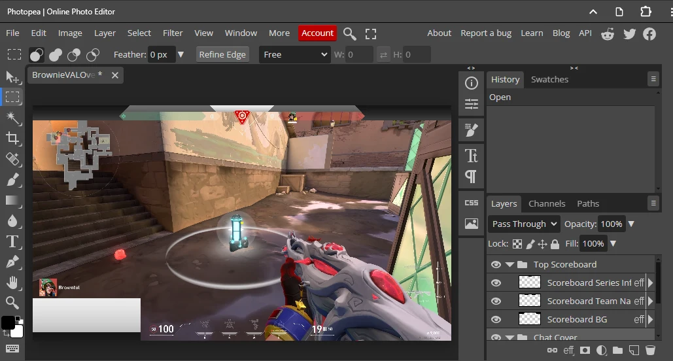Switch to the Channels tab
The height and width of the screenshot is (361, 673).
click(547, 203)
